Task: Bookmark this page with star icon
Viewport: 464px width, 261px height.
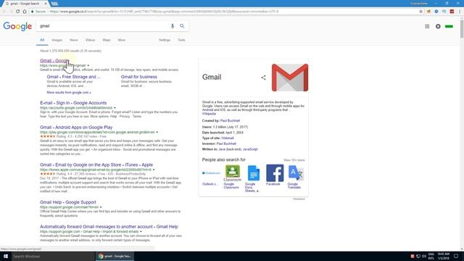Action: pyautogui.click(x=420, y=12)
